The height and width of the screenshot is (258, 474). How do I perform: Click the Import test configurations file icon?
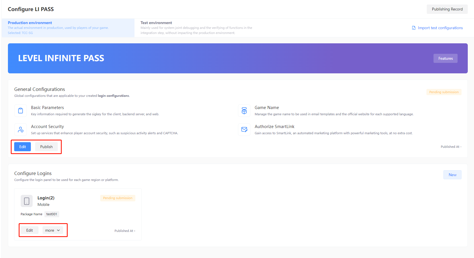[x=413, y=28]
